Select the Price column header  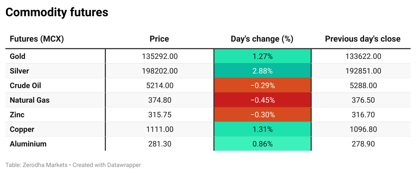pyautogui.click(x=159, y=39)
